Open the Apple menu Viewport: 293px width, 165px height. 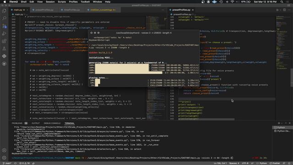pos(5,2)
